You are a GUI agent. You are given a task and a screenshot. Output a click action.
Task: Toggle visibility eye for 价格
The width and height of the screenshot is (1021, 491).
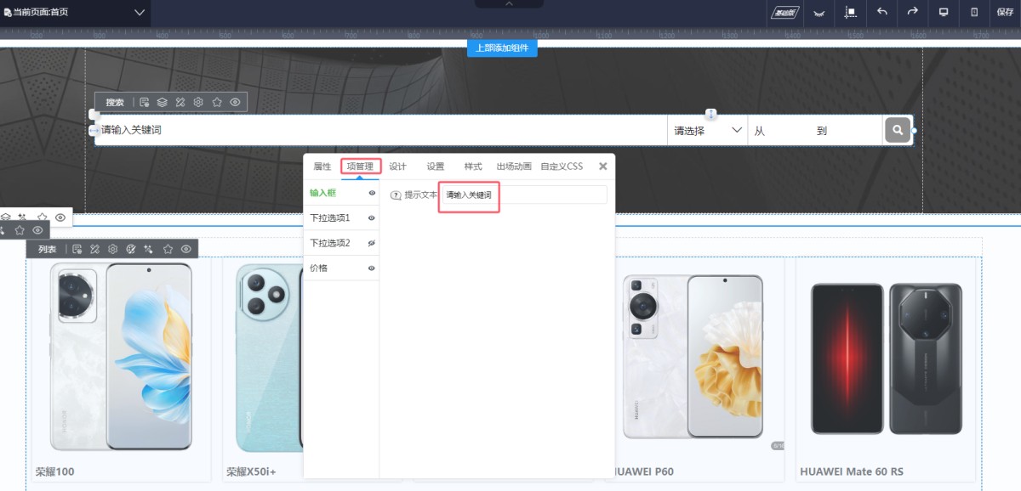(372, 268)
